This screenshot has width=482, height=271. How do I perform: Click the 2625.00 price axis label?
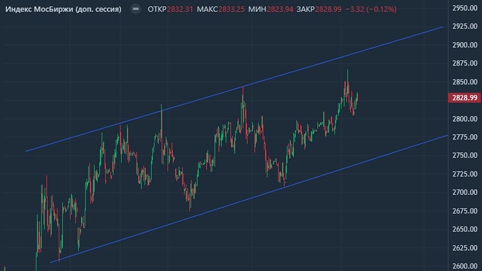click(465, 248)
